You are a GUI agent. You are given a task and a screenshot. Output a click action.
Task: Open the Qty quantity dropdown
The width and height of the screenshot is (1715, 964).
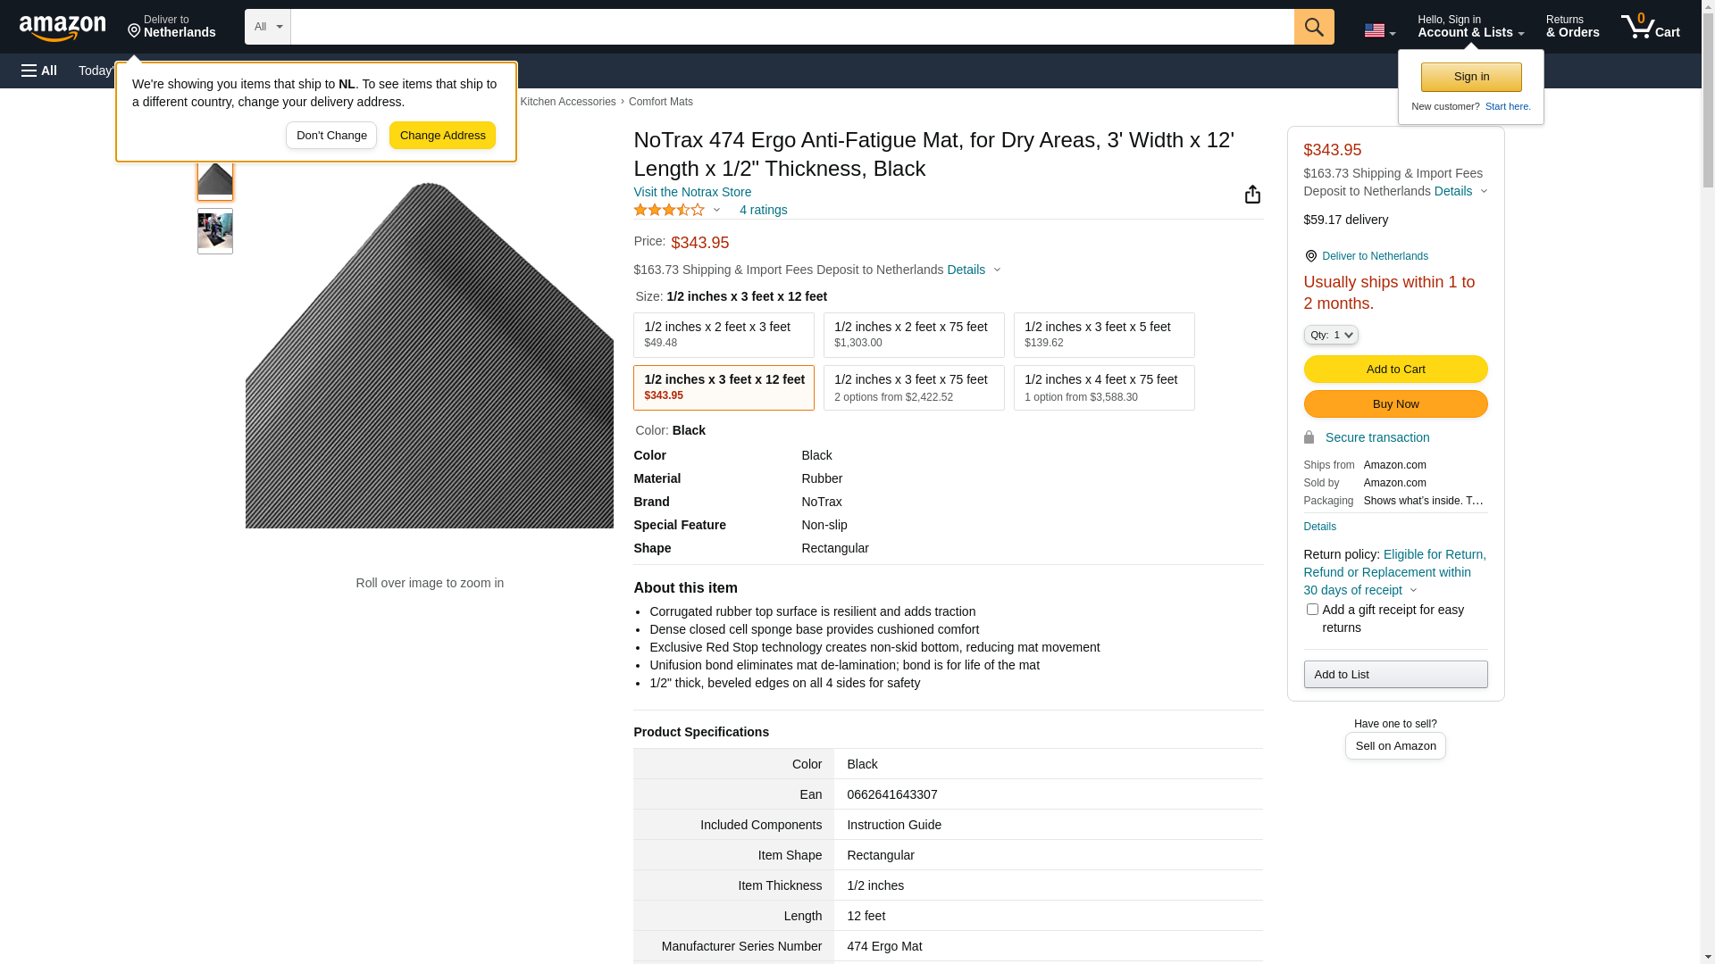tap(1330, 335)
